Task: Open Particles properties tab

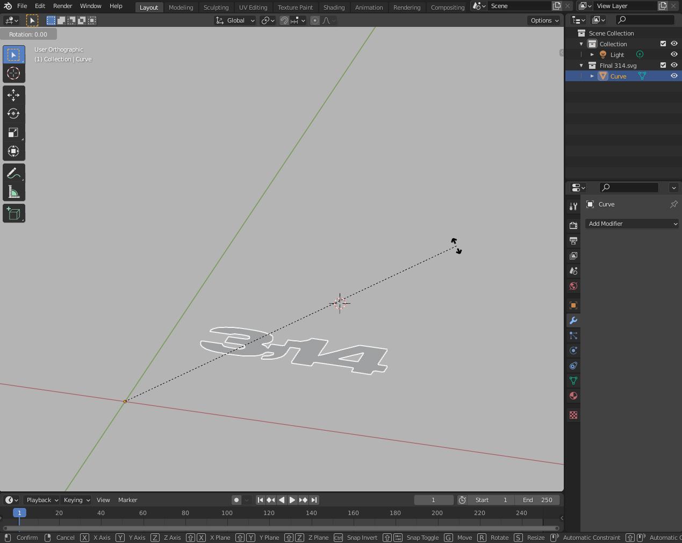Action: (x=573, y=335)
